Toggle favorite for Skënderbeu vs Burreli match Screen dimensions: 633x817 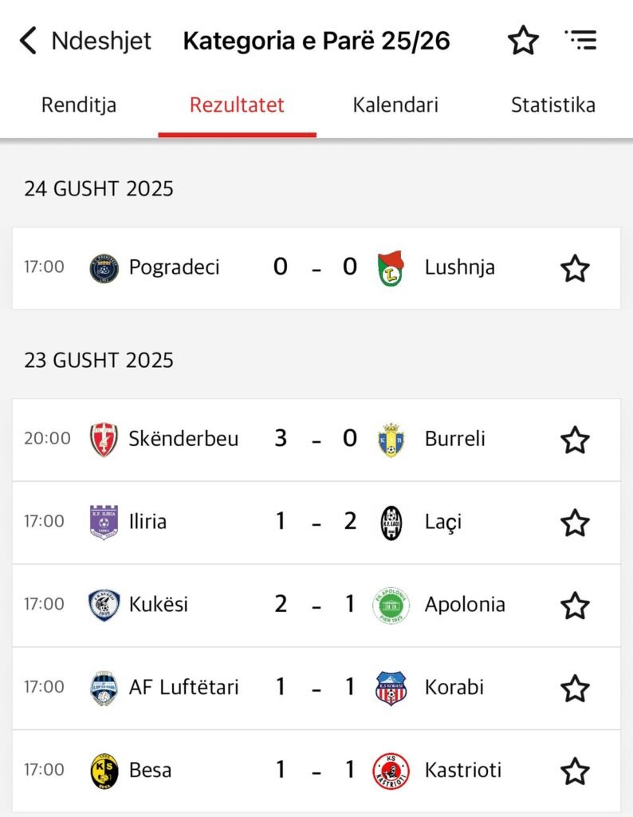click(x=575, y=440)
